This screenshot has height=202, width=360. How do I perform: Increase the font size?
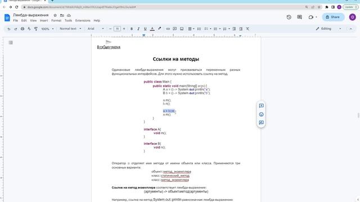tap(124, 29)
